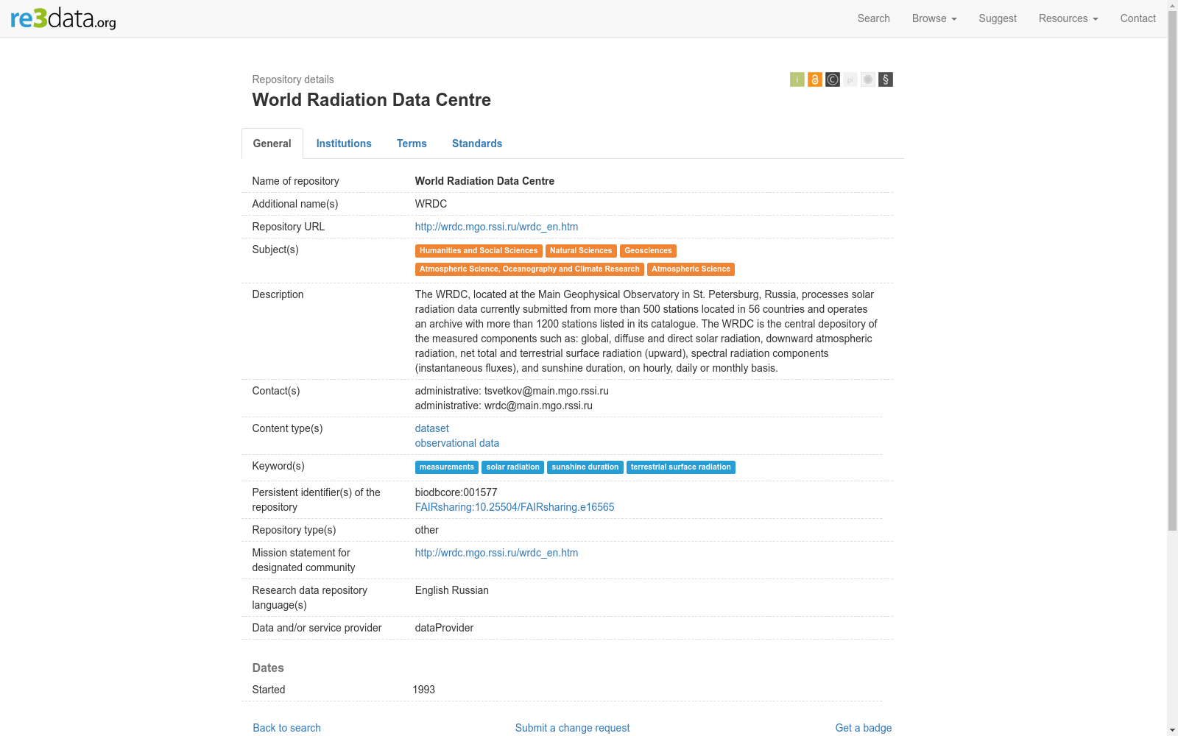Click the page vertical scrollbar thumb
Screen dimensions: 1178x736
click(x=1172, y=271)
